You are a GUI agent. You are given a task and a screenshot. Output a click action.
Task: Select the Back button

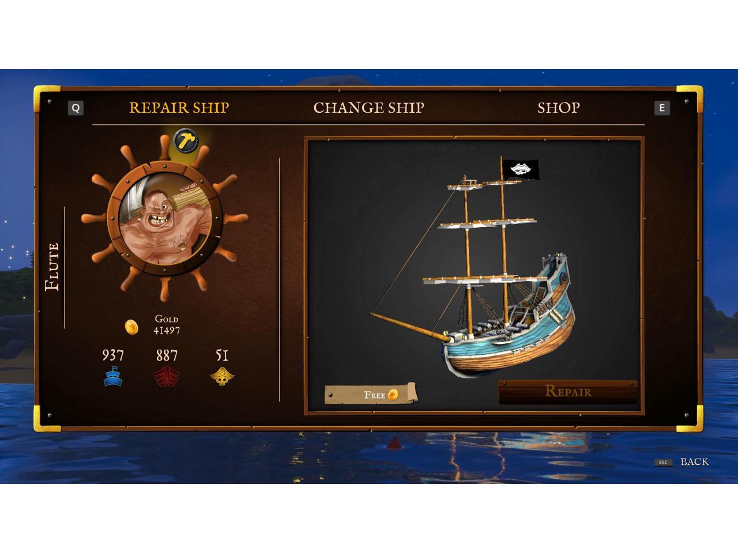pyautogui.click(x=694, y=461)
